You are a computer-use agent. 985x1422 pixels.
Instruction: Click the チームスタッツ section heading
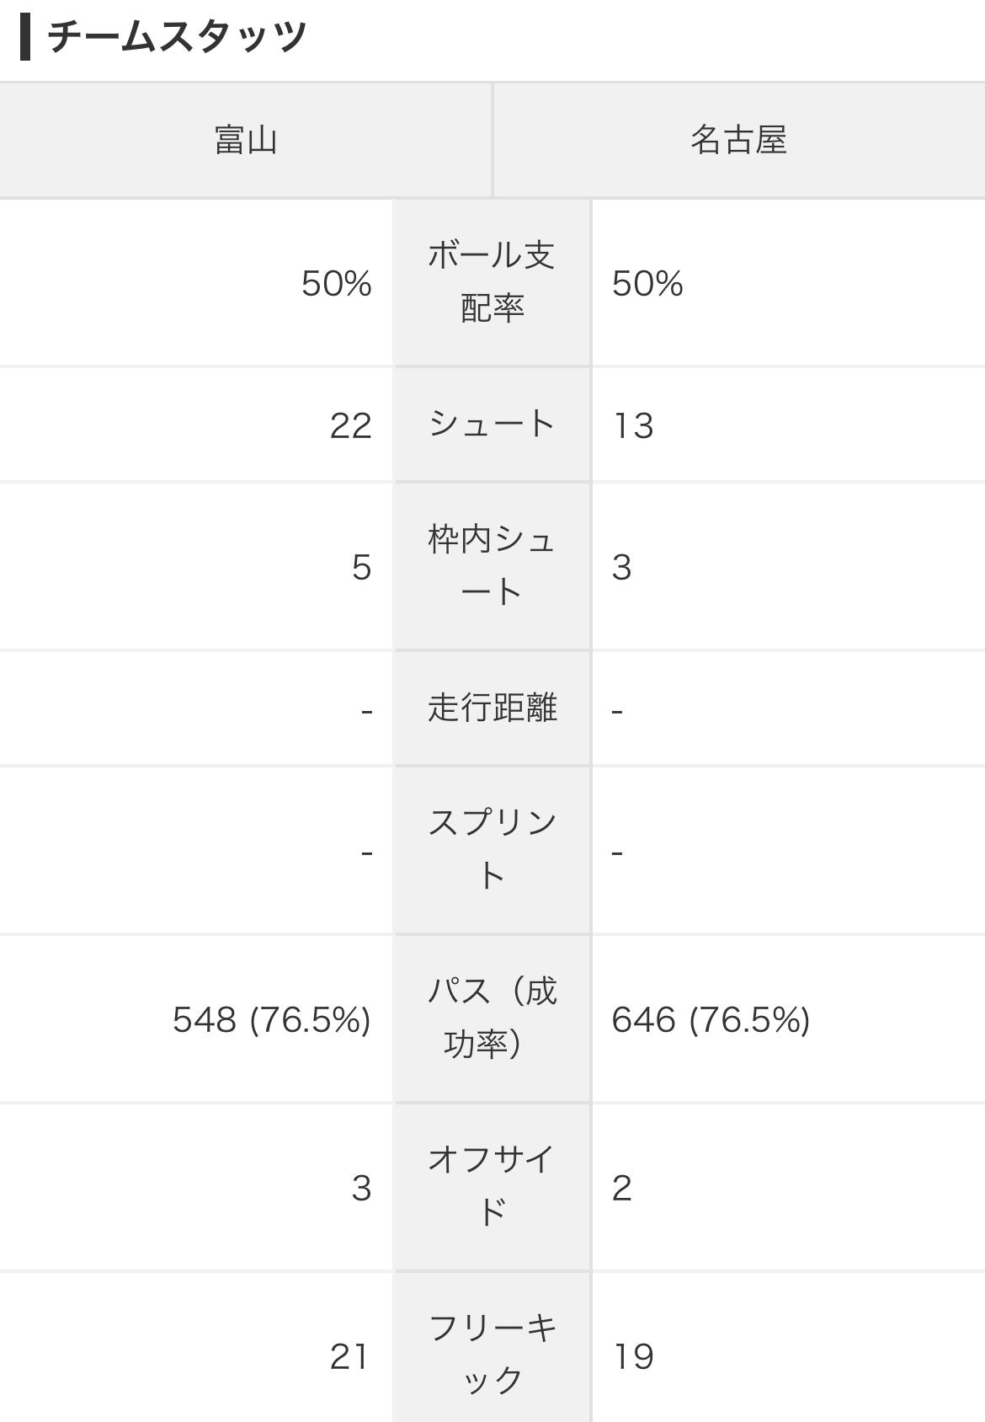177,37
